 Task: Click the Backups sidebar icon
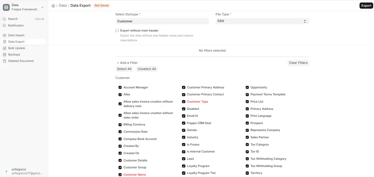click(x=4, y=55)
